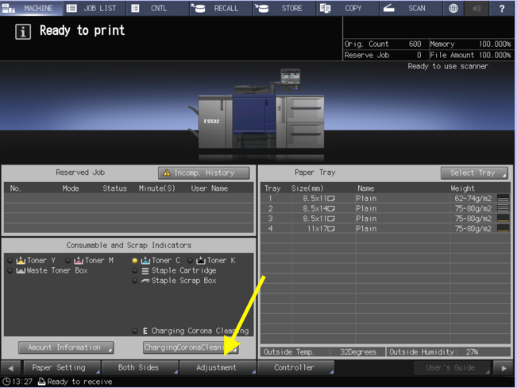The width and height of the screenshot is (517, 388).
Task: Open the ChargingCoronaClean option
Action: (x=191, y=347)
